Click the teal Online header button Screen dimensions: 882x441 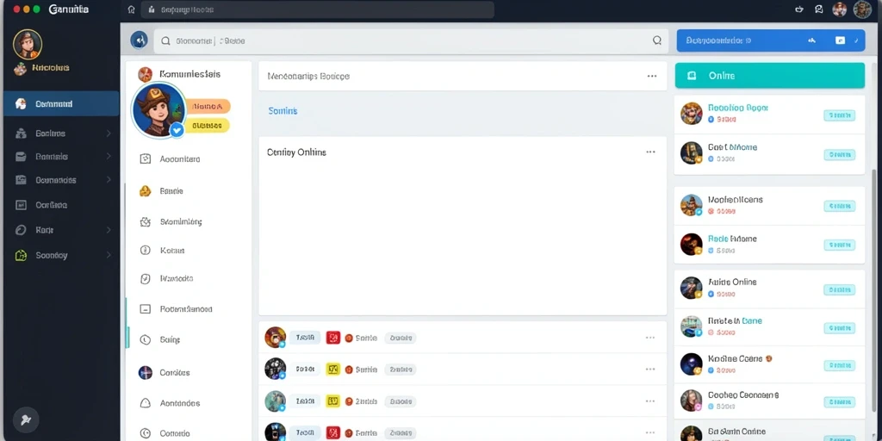tap(769, 76)
